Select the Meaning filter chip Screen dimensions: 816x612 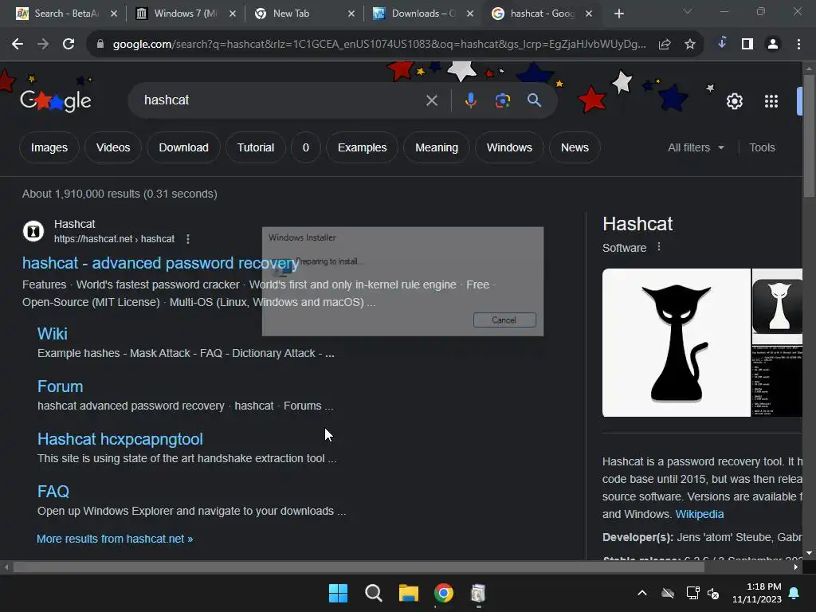(437, 147)
